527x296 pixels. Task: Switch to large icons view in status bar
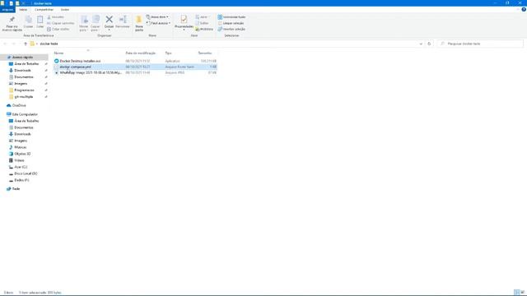click(522, 293)
